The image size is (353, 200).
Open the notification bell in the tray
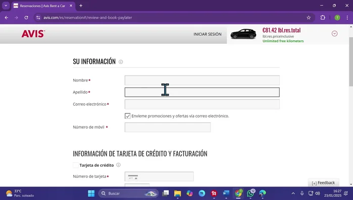point(346,193)
